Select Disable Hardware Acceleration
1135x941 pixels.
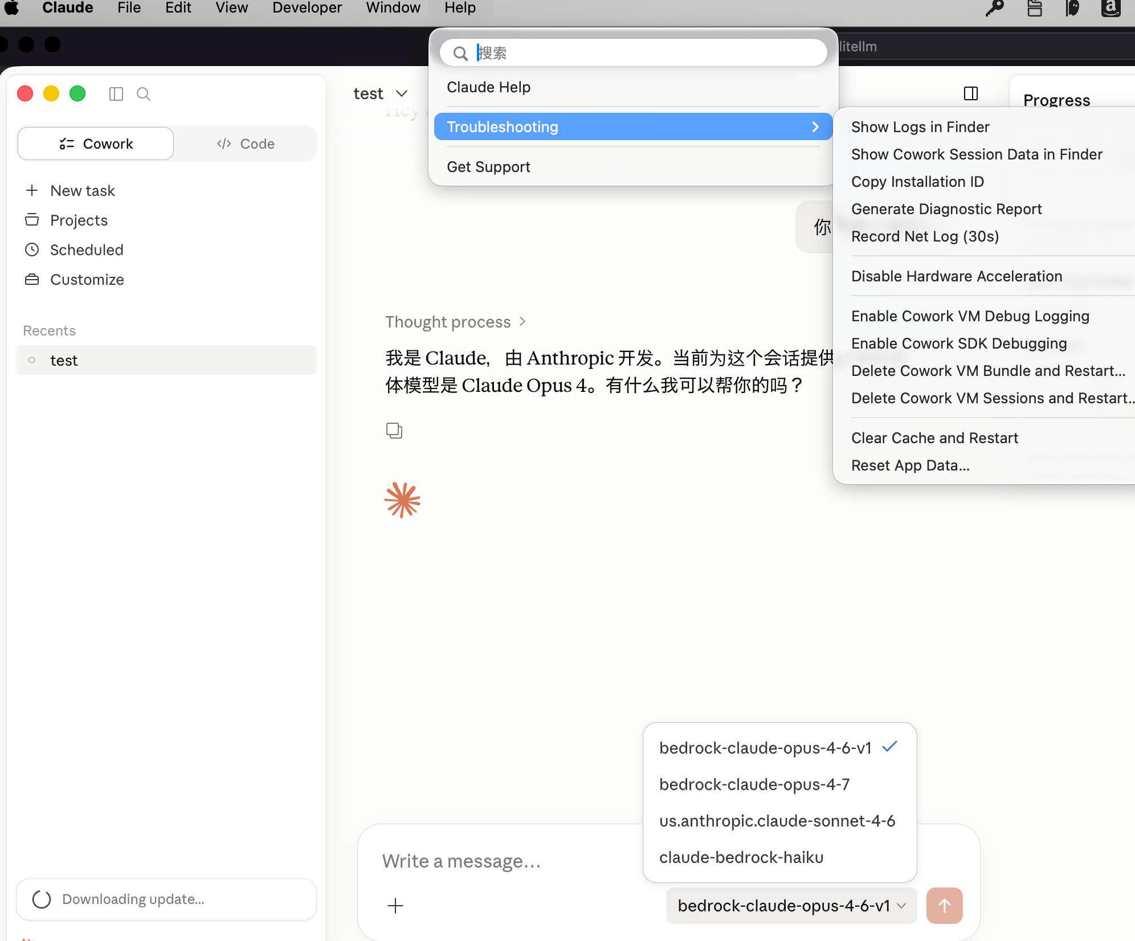[x=957, y=276]
